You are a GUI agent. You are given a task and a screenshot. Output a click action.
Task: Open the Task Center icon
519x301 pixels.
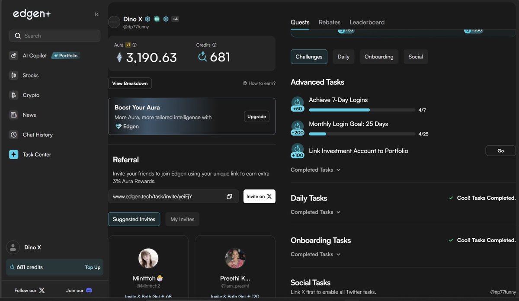coord(13,154)
